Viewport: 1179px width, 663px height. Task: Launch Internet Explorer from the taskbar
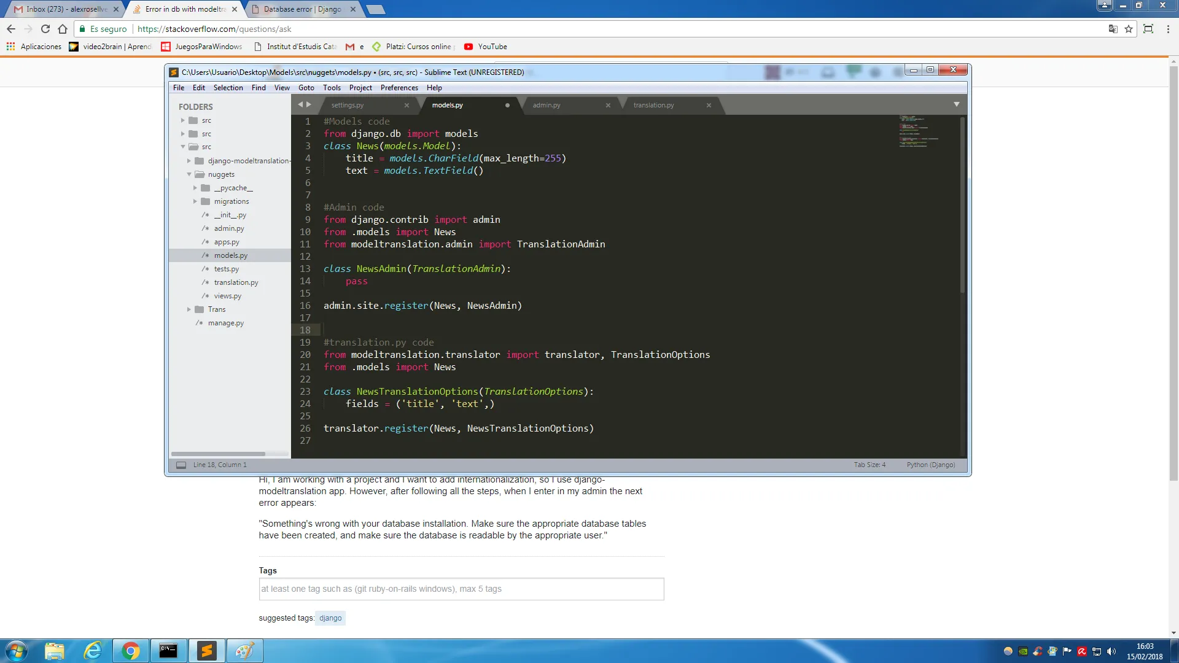point(93,651)
